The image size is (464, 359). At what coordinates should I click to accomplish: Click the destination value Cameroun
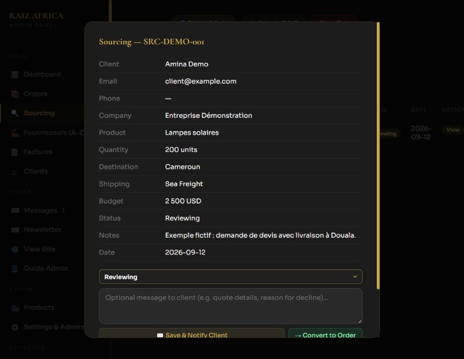tap(183, 167)
